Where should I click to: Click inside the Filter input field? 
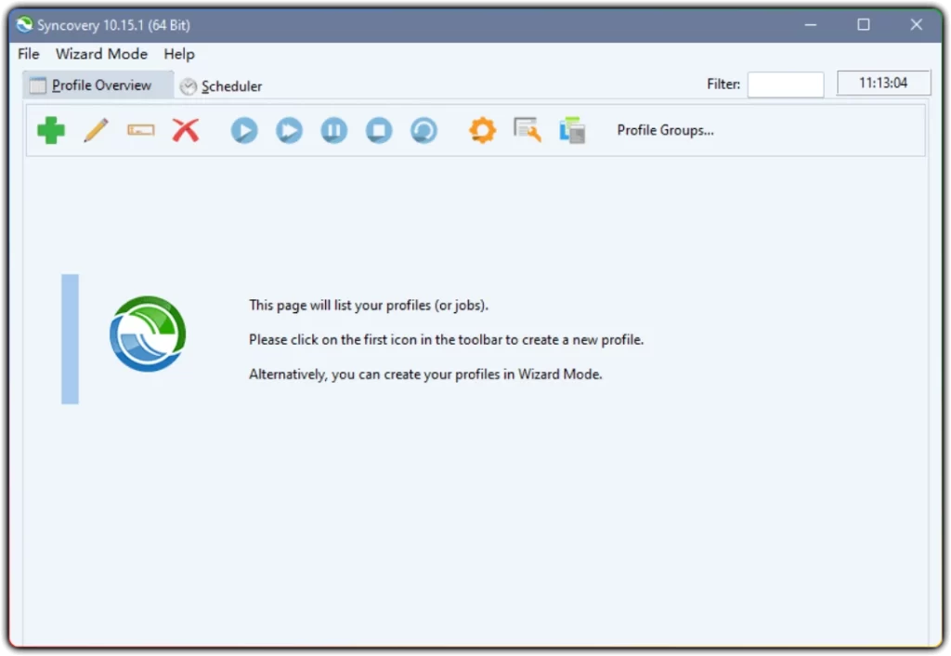pyautogui.click(x=785, y=84)
